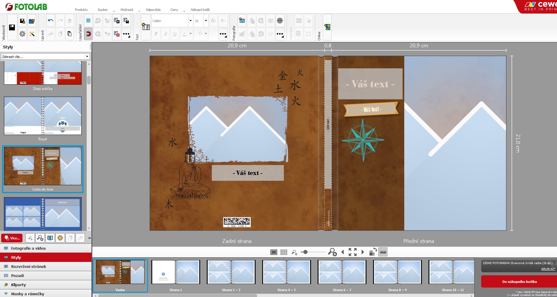Expand the 'Zobrazit vše...' style filter
557x297 pixels.
(87, 56)
